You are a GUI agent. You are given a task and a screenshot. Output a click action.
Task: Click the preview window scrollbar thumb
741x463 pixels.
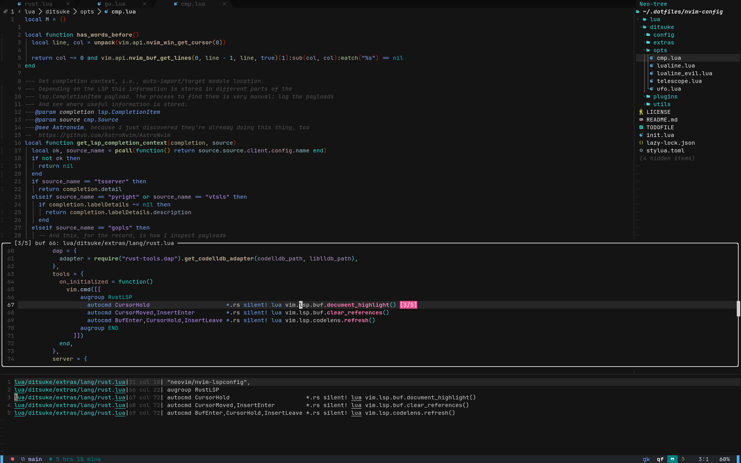pyautogui.click(x=738, y=309)
